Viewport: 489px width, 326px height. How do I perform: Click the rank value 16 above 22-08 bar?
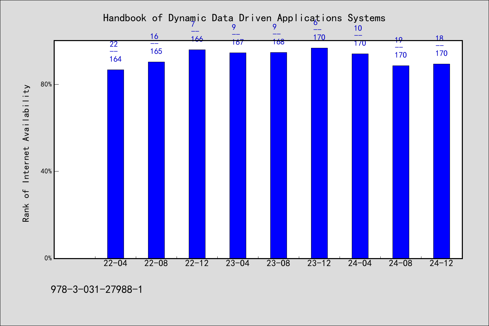coord(154,36)
